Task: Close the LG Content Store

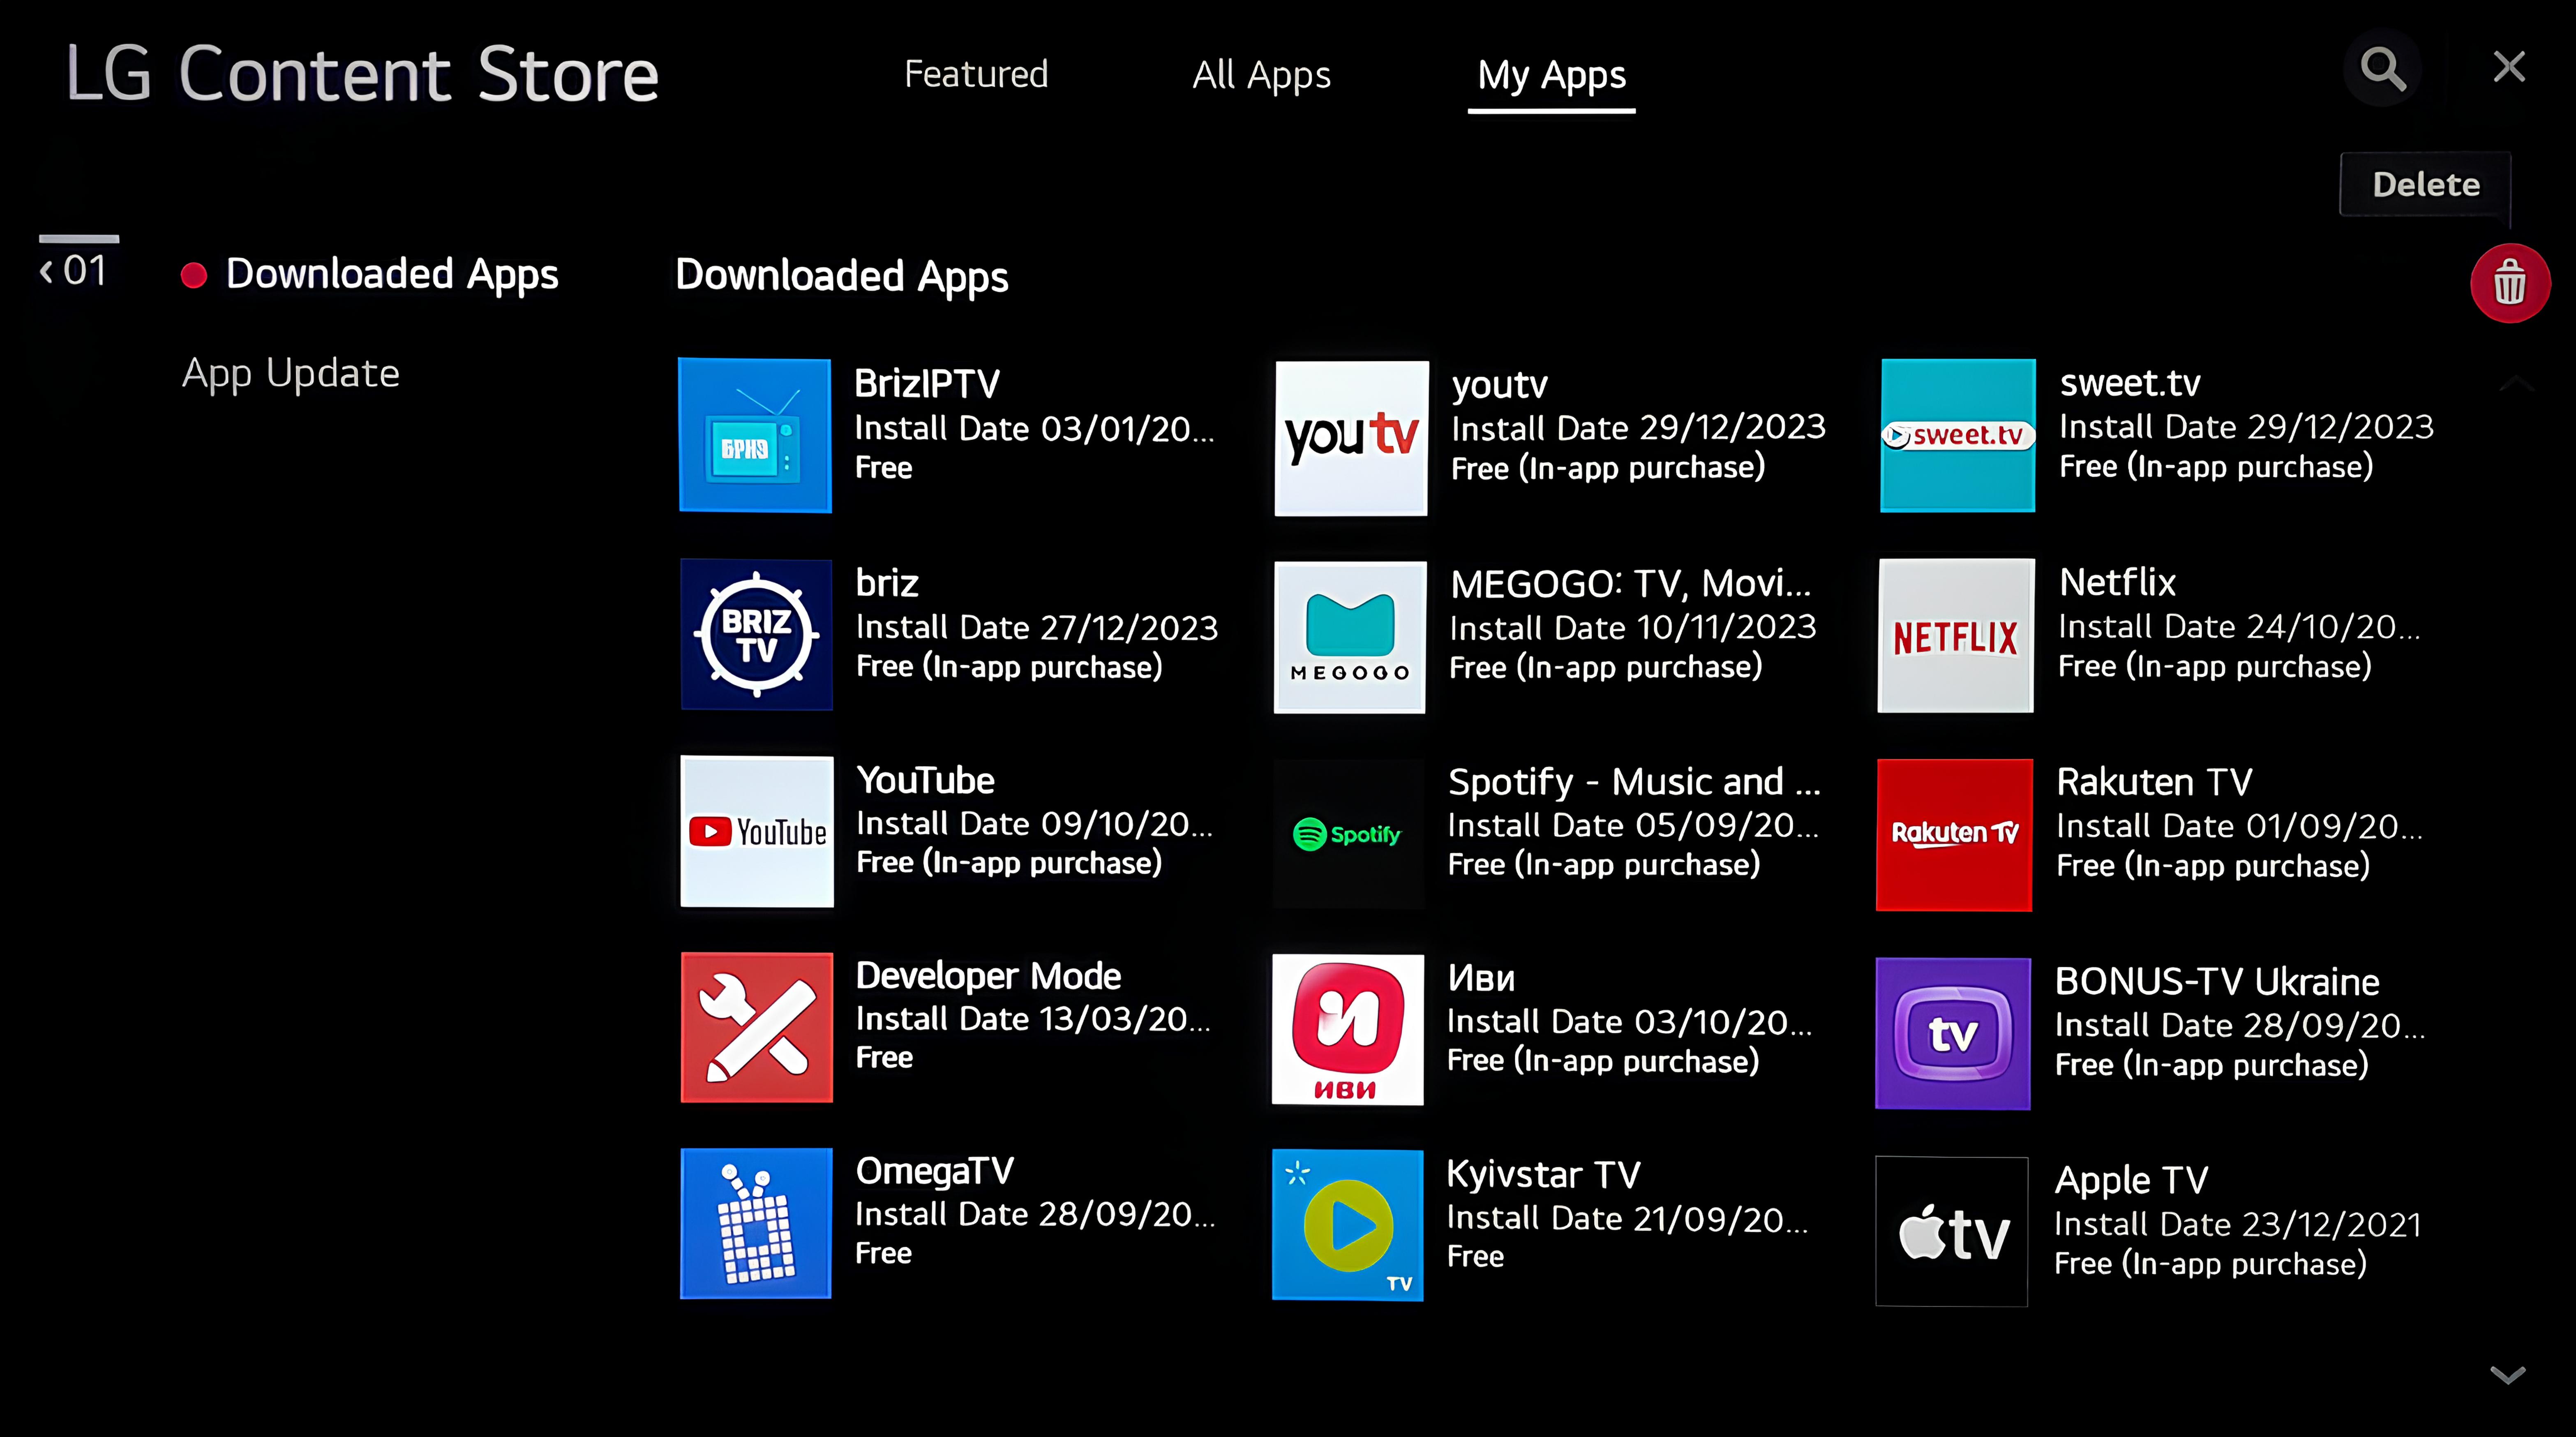Action: point(2509,67)
